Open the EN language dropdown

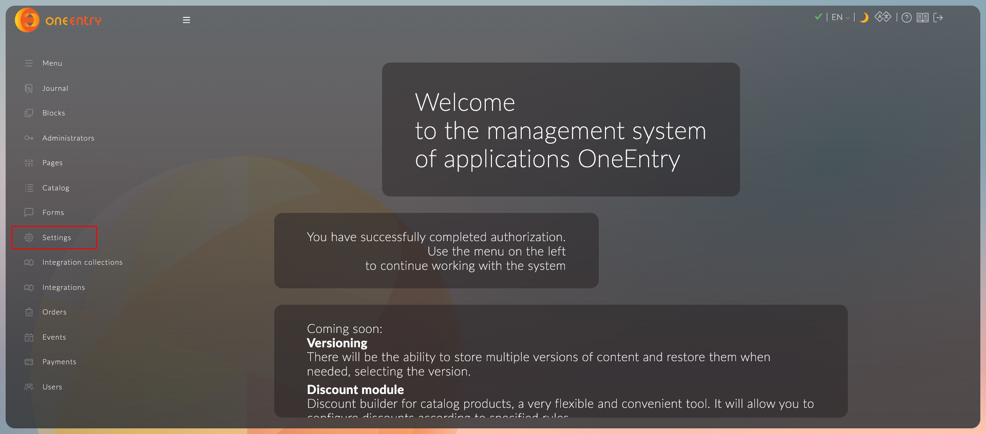click(x=841, y=17)
